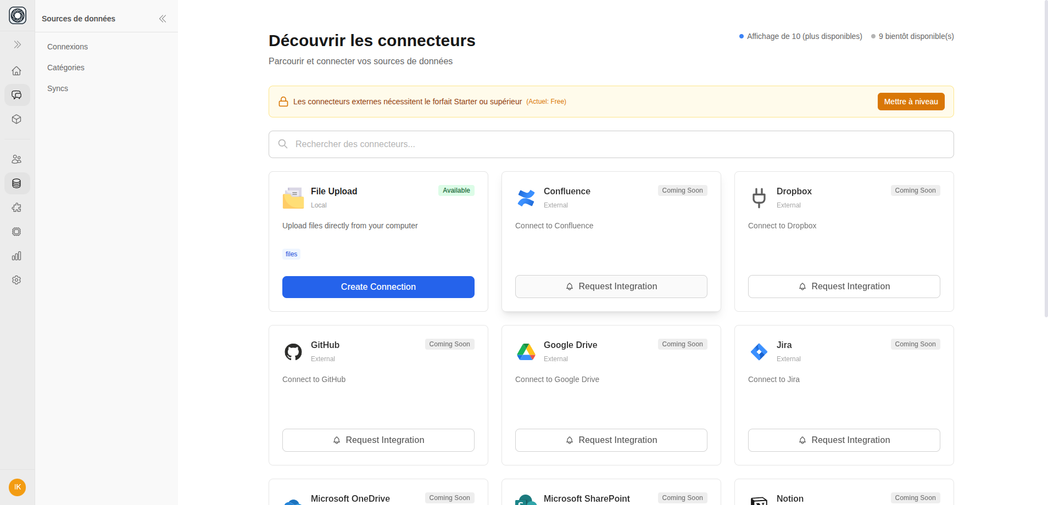Click the users/team icon
The height and width of the screenshot is (505, 1048).
click(x=17, y=159)
